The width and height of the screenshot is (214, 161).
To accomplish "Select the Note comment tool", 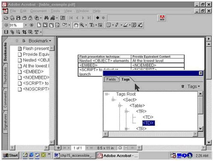I will coord(109,25).
